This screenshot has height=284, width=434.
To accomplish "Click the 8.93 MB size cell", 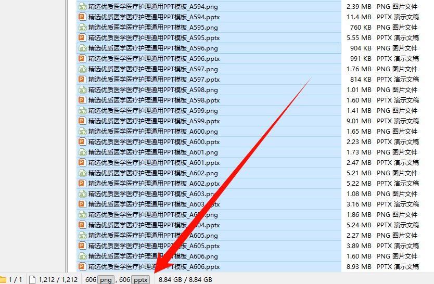I will point(359,267).
